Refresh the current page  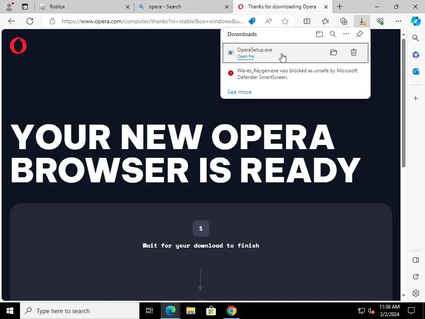coord(30,21)
